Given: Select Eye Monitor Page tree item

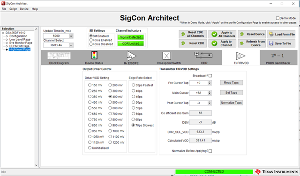Looking at the screenshot, I should (x=21, y=42).
